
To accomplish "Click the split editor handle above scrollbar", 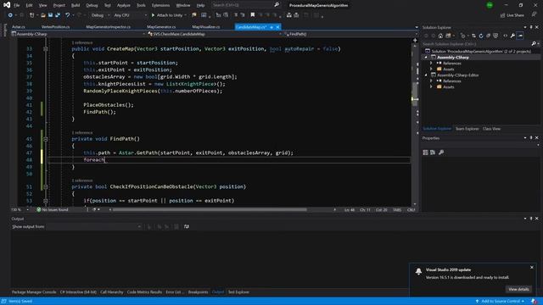I will (415, 41).
